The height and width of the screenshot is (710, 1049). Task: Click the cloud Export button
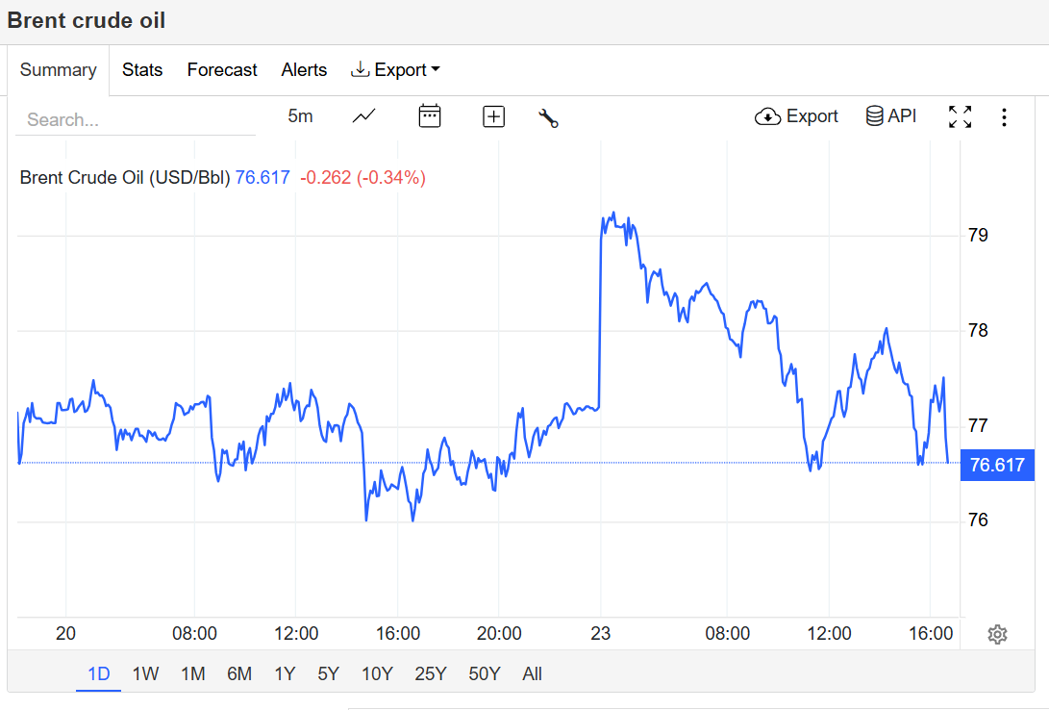[797, 116]
